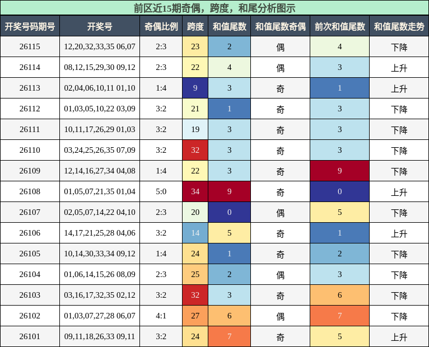This screenshot has height=347, width=429.
Task: Click period number 26102
Action: (30, 316)
